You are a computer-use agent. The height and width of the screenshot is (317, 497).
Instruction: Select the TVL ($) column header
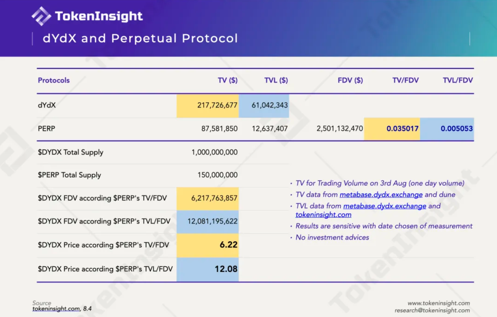276,80
